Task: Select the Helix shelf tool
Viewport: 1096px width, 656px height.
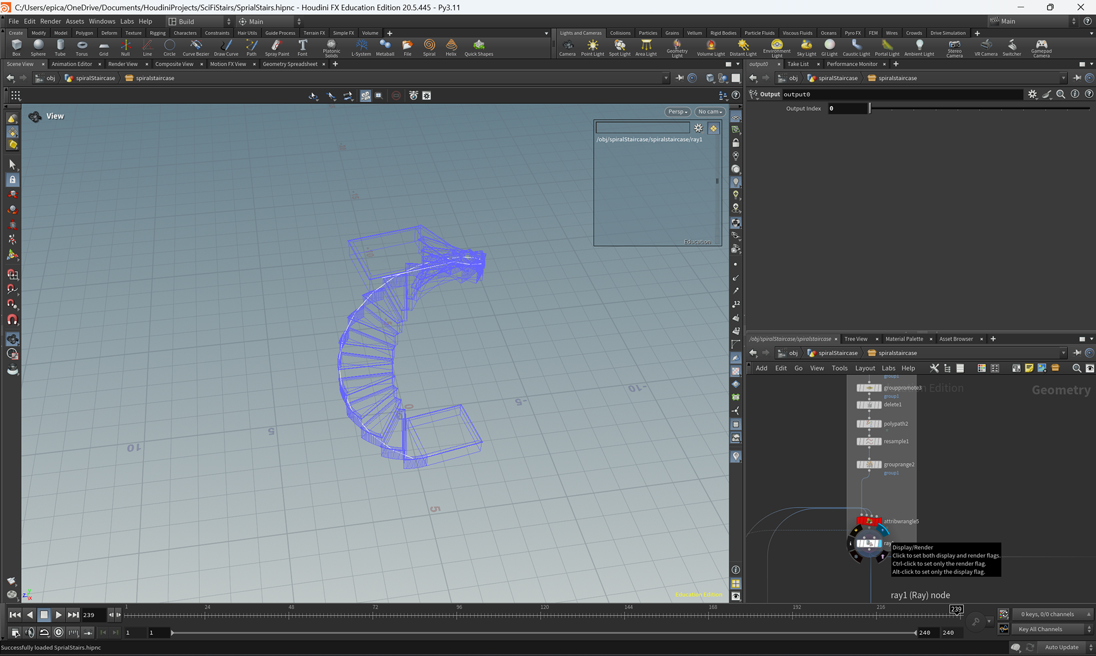Action: click(x=451, y=47)
